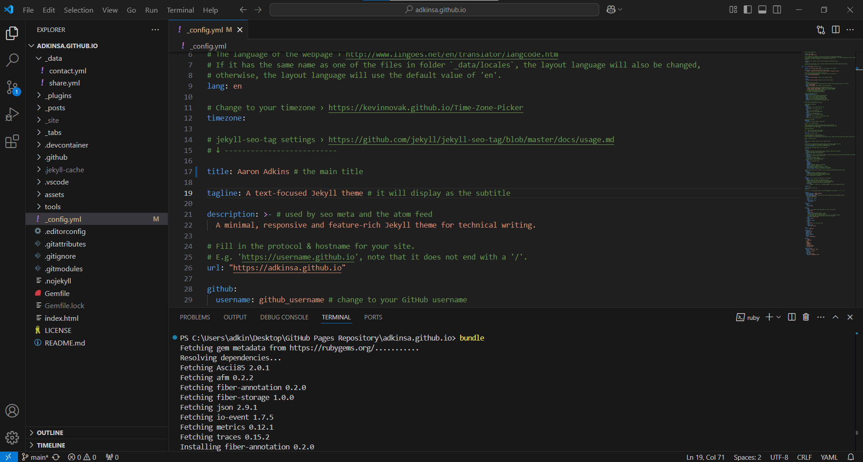Synchronize changes icon in status bar
The height and width of the screenshot is (462, 863).
click(56, 457)
